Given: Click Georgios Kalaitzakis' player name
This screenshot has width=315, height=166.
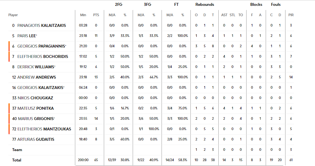Looking at the screenshot, I should click(40, 88).
